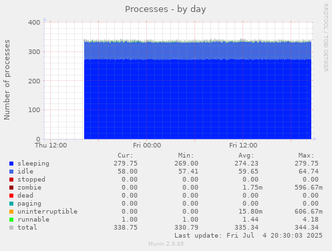Click the 'zombie' legend label
The height and width of the screenshot is (251, 332).
click(x=29, y=188)
